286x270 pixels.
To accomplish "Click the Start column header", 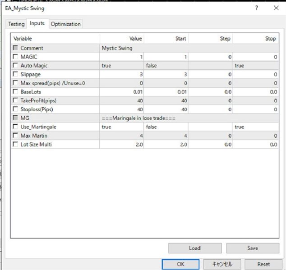I will (x=166, y=39).
